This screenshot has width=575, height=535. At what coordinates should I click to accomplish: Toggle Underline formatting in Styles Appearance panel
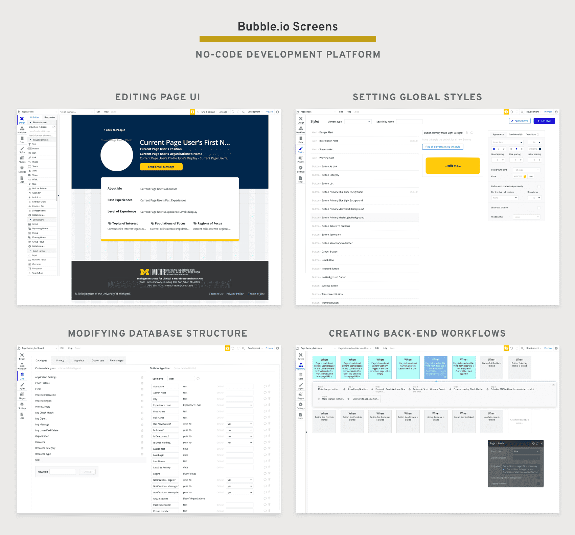click(x=503, y=149)
